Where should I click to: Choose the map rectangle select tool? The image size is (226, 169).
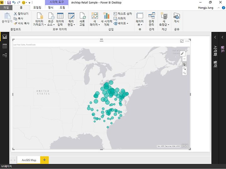pyautogui.click(x=184, y=69)
